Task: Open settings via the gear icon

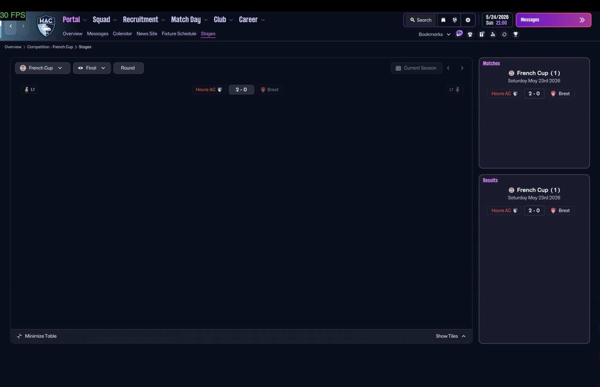Action: point(468,20)
